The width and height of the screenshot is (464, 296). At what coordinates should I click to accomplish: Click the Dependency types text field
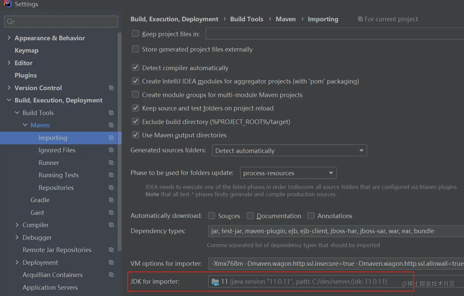[x=336, y=231]
